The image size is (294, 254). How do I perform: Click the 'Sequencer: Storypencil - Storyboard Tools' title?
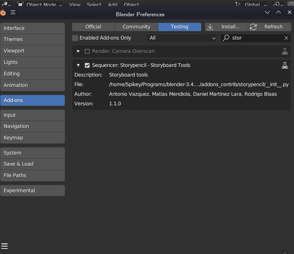141,65
